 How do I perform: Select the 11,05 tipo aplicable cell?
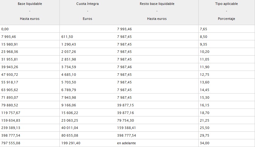pyautogui.click(x=226, y=59)
